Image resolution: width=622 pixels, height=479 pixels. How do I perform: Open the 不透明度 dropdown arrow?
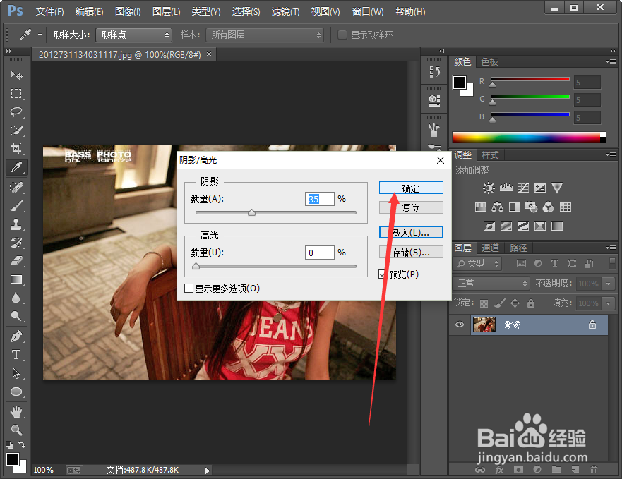(x=608, y=284)
